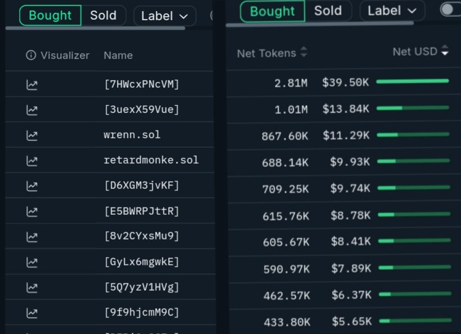Open visualizer chart for 5Q7yzV1HVg row
The image size is (461, 334).
pyautogui.click(x=31, y=288)
